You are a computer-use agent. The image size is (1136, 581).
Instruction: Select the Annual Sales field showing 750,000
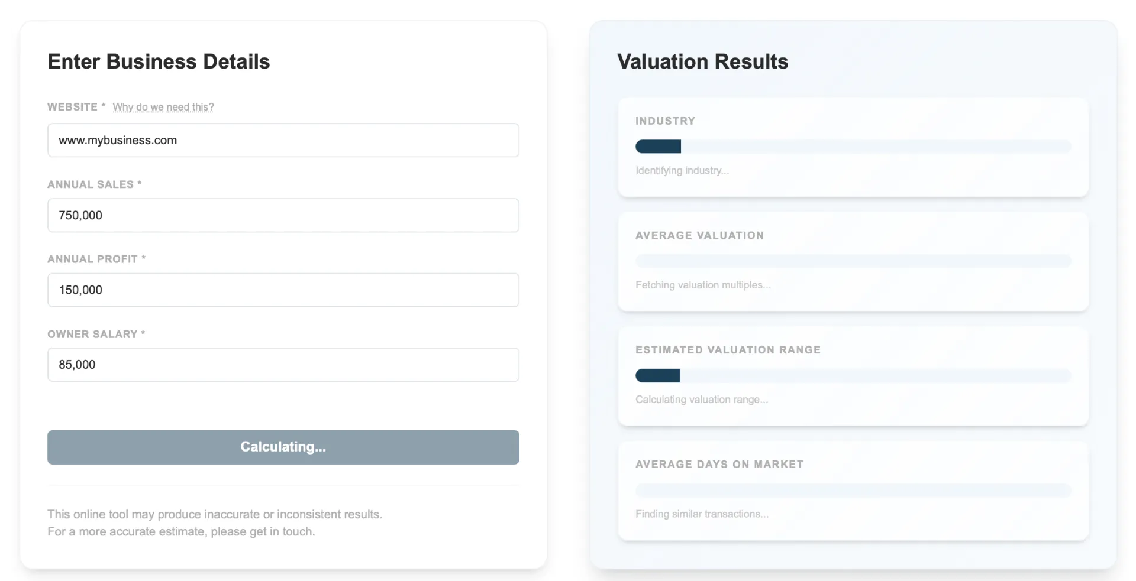[283, 215]
